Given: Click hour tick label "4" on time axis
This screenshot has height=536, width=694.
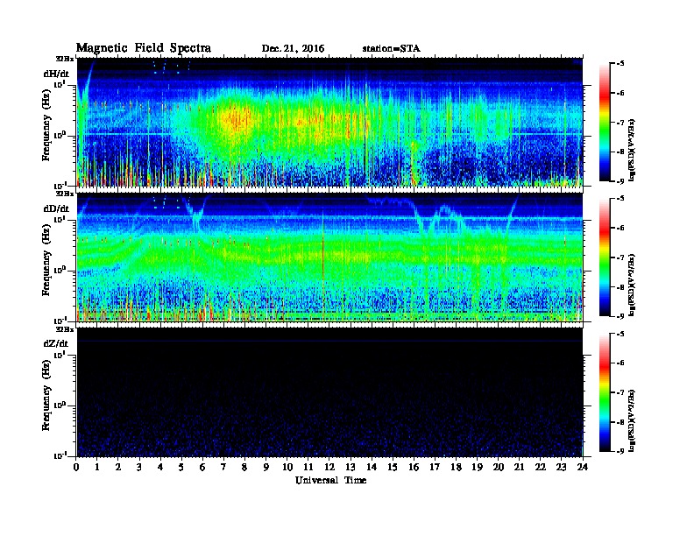Looking at the screenshot, I should point(160,468).
